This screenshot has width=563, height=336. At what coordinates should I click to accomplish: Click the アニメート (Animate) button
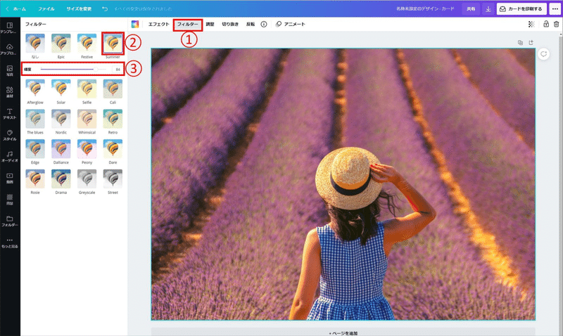(x=291, y=24)
